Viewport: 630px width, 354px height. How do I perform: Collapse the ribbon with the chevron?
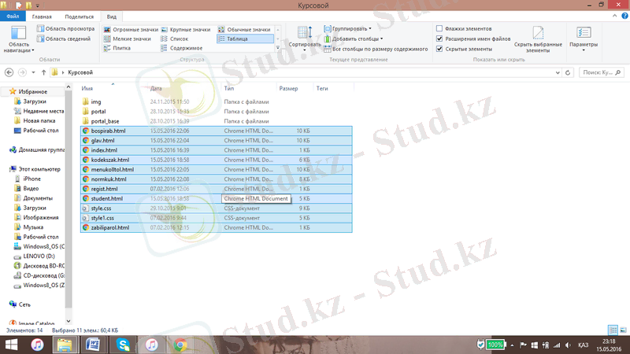[614, 16]
